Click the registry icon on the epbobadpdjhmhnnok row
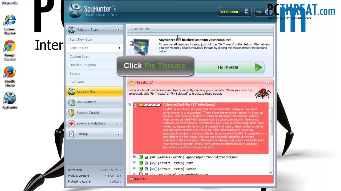This screenshot has width=341, height=191. [141, 157]
